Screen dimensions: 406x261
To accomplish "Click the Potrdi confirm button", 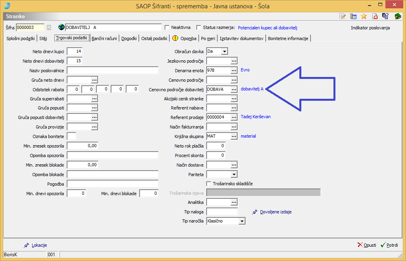I will [x=389, y=245].
